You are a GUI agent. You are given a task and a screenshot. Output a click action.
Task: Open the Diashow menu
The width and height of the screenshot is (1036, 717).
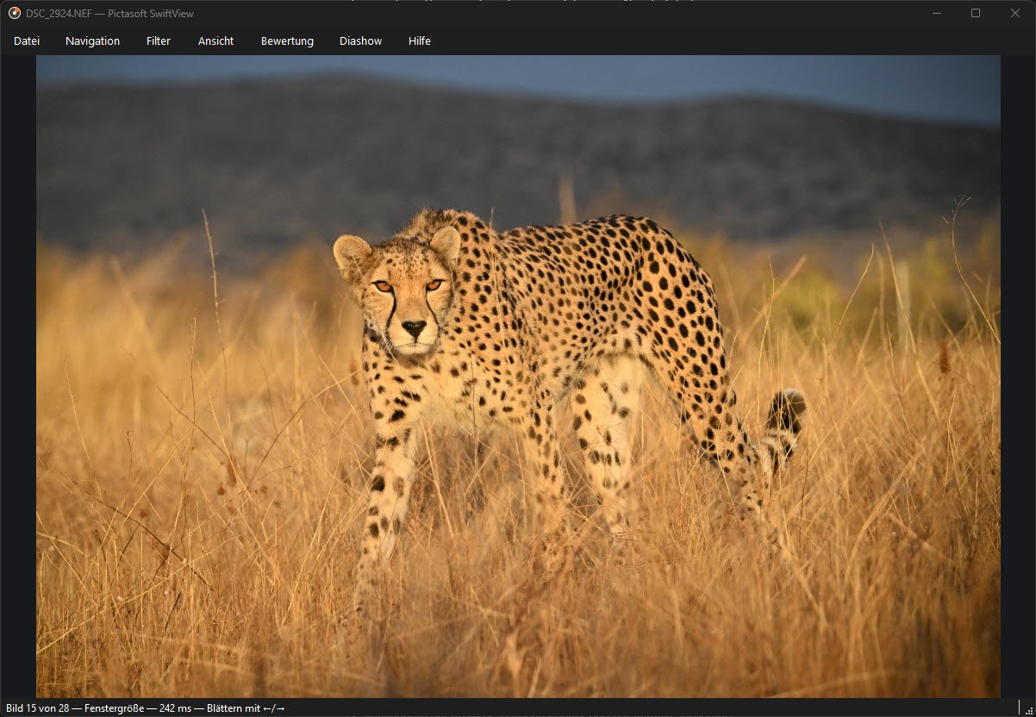click(x=360, y=41)
